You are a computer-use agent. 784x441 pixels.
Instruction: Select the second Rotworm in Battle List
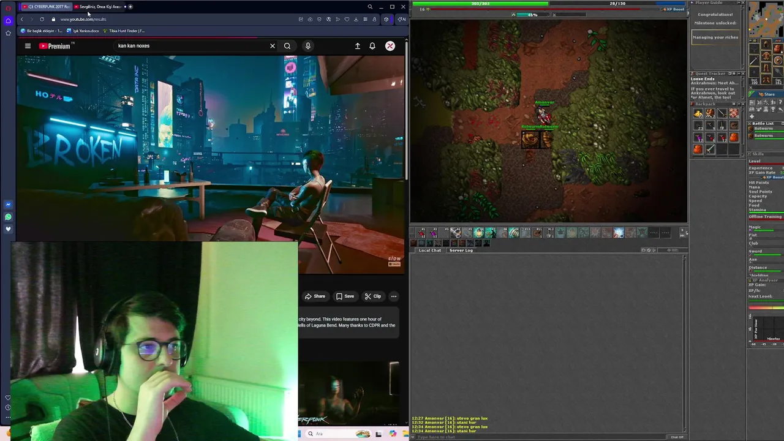pos(766,135)
